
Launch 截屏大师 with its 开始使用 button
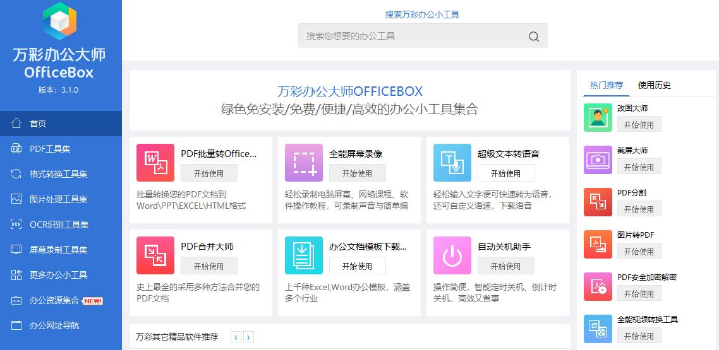(639, 166)
